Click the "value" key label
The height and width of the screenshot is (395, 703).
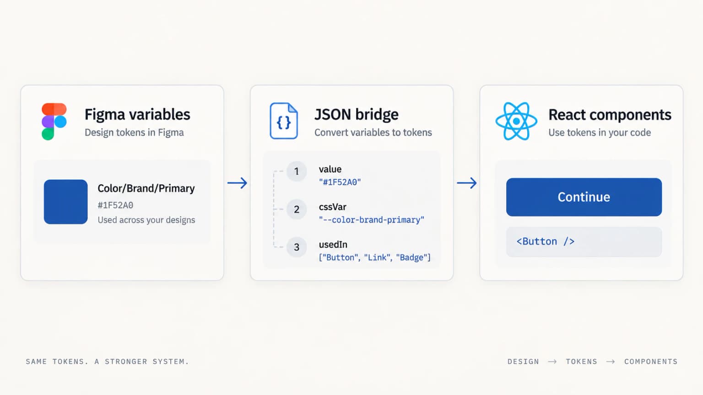(x=330, y=169)
